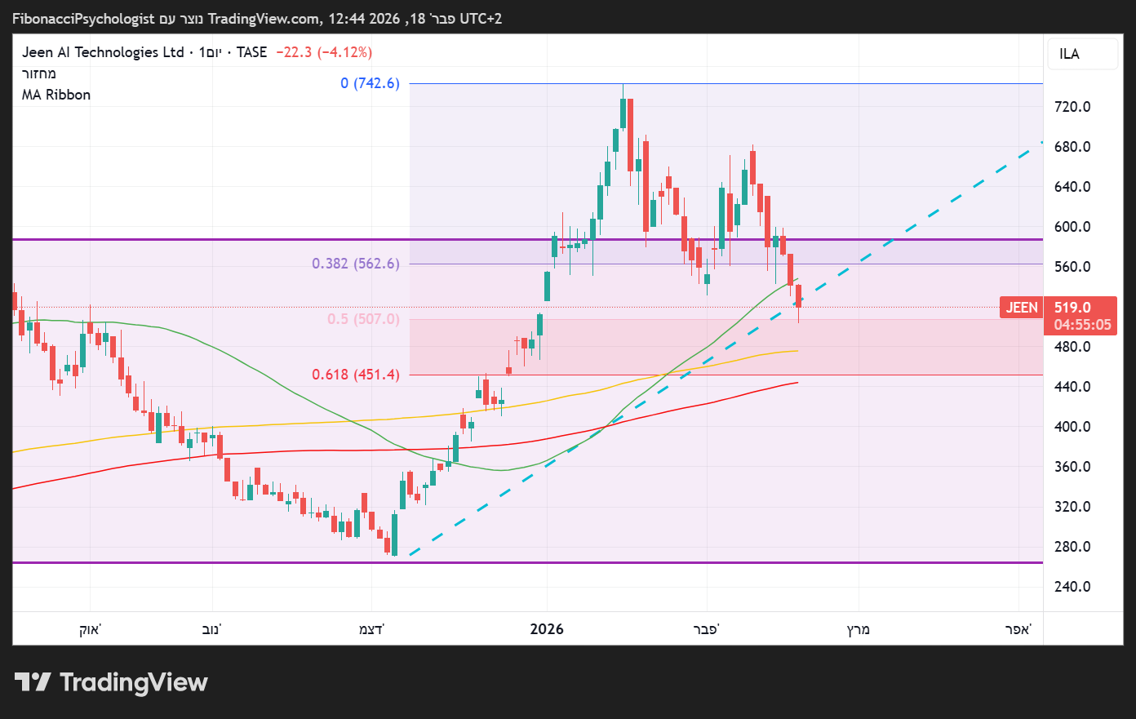This screenshot has width=1136, height=719.
Task: Click the 440.0 price axis label
Action: click(1072, 387)
